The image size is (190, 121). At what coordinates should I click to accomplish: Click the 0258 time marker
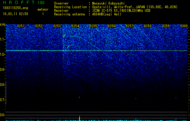pyautogui.click(x=148, y=26)
